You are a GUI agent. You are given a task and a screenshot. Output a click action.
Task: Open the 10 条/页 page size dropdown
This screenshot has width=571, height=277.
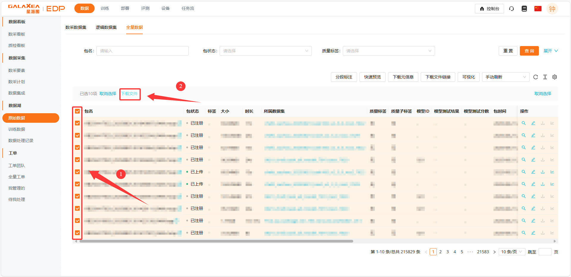pos(512,252)
